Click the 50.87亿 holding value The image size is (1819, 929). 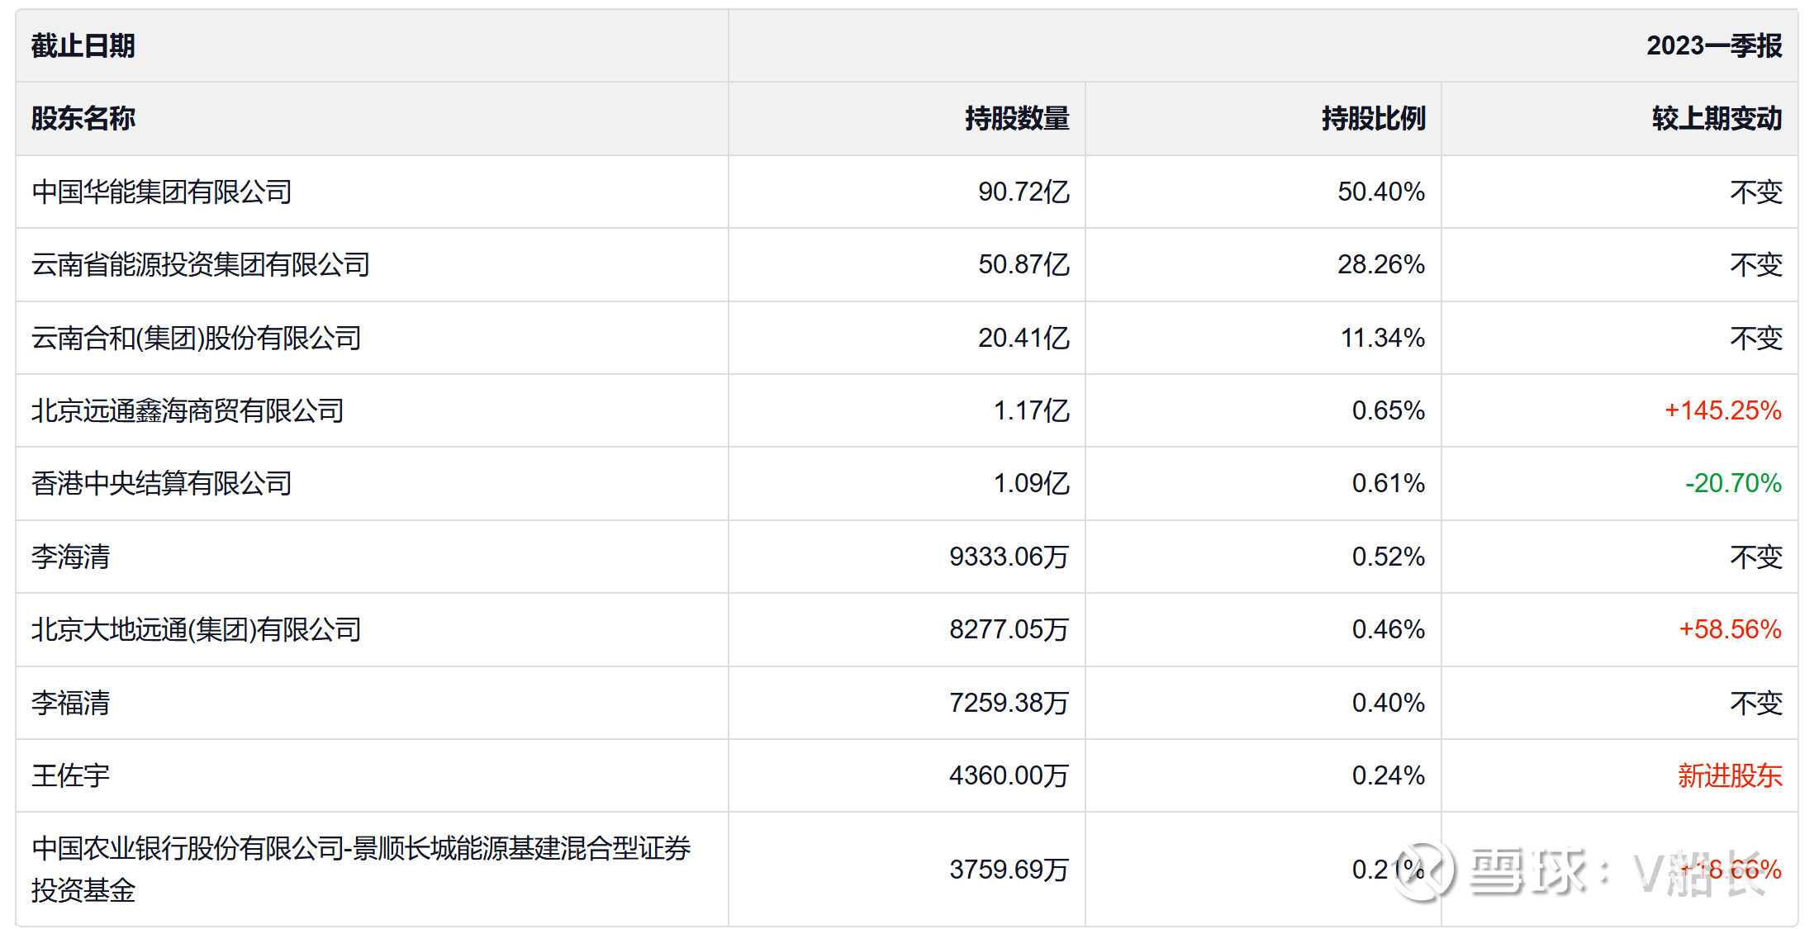tap(1023, 264)
